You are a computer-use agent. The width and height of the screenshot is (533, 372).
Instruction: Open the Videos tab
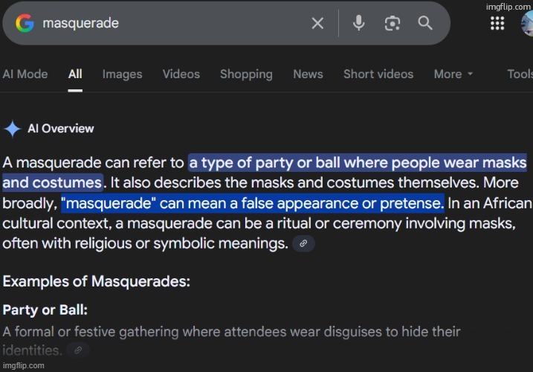[x=181, y=74]
